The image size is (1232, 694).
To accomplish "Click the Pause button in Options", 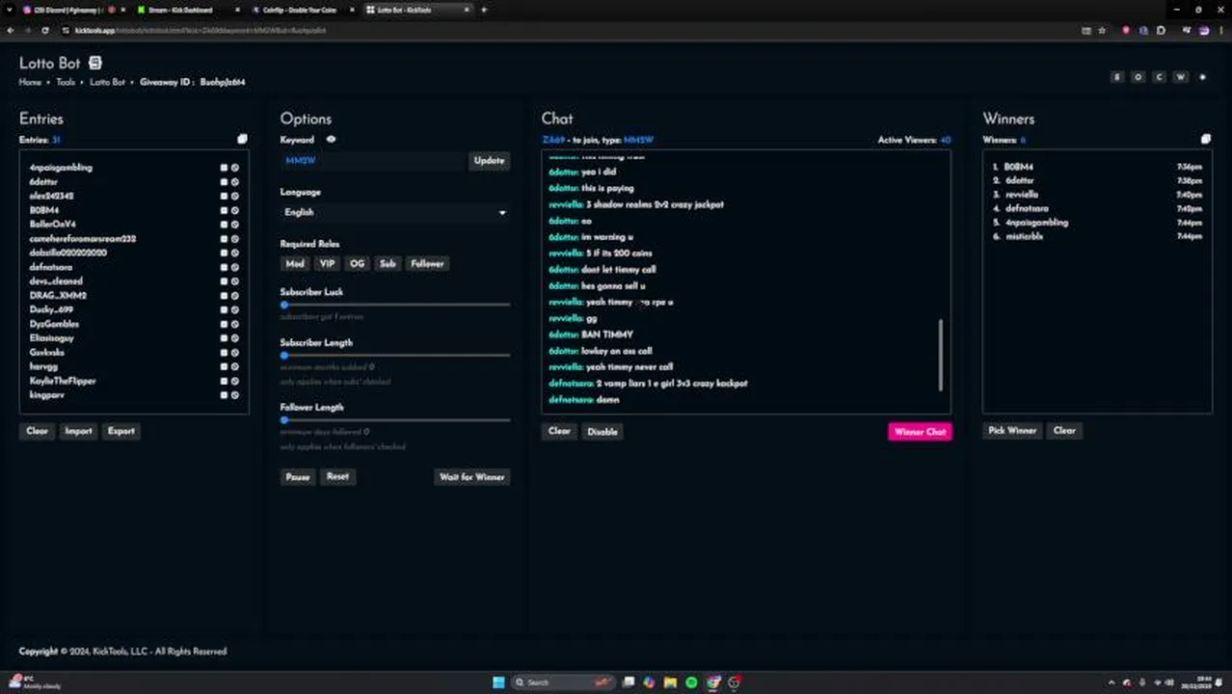I will tap(298, 477).
